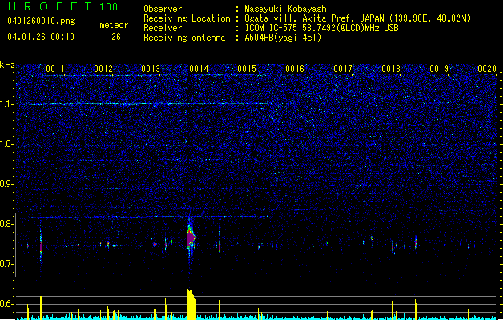Click observer name Masayuki Kobayashi
504x320 pixels.
coord(288,9)
